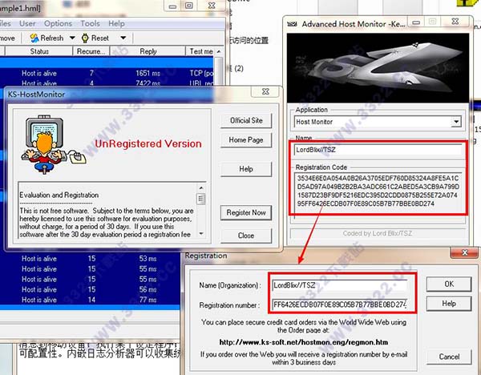Click the keygen TSZ banner image
Screen dimensions: 481x375
click(x=378, y=68)
